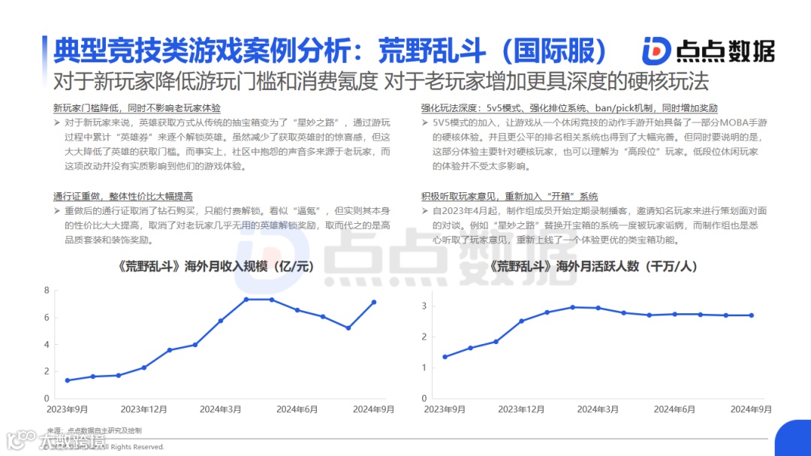Viewport: 811px width, 456px height.
Task: Click chart title 《荒野乱斗》海外月收入规模（亿/元）
Action: coord(216,267)
